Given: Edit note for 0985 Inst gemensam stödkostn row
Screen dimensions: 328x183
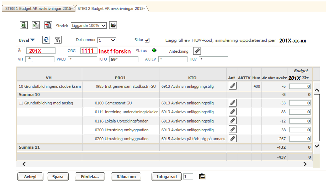Looking at the screenshot, I should [233, 86].
